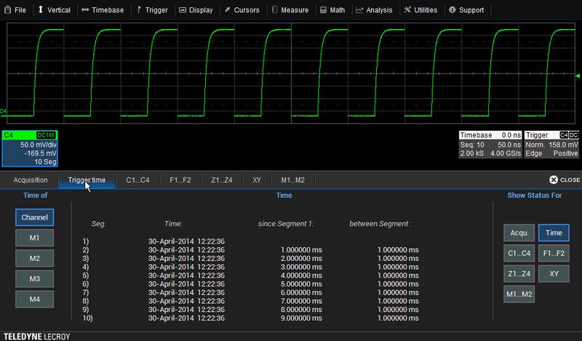Click the Timebase horizontal arrow icon
The height and width of the screenshot is (341, 582).
point(85,10)
